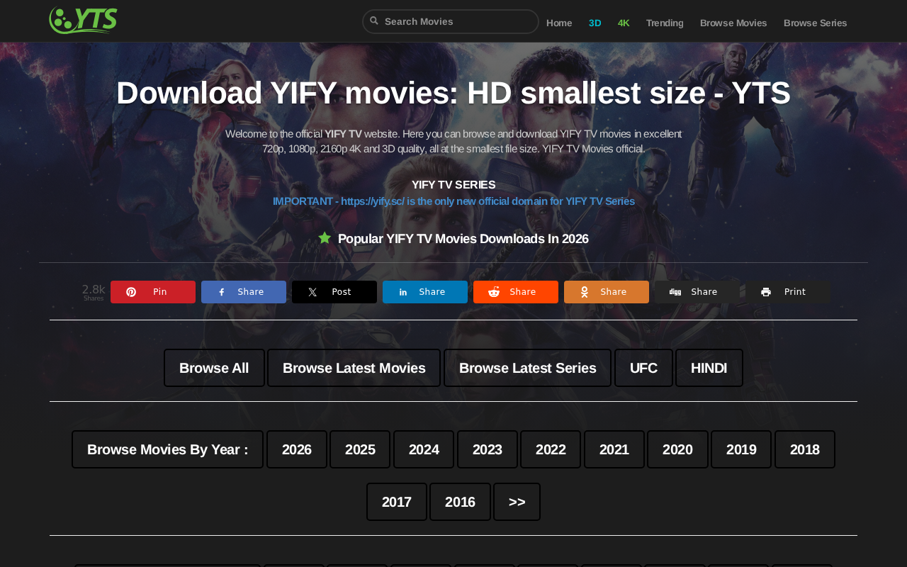Browse movies from year 2024

coord(424,449)
